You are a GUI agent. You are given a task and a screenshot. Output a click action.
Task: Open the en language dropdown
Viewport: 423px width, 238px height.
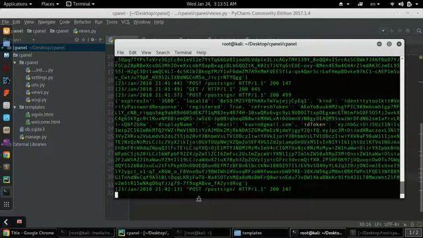point(375,4)
